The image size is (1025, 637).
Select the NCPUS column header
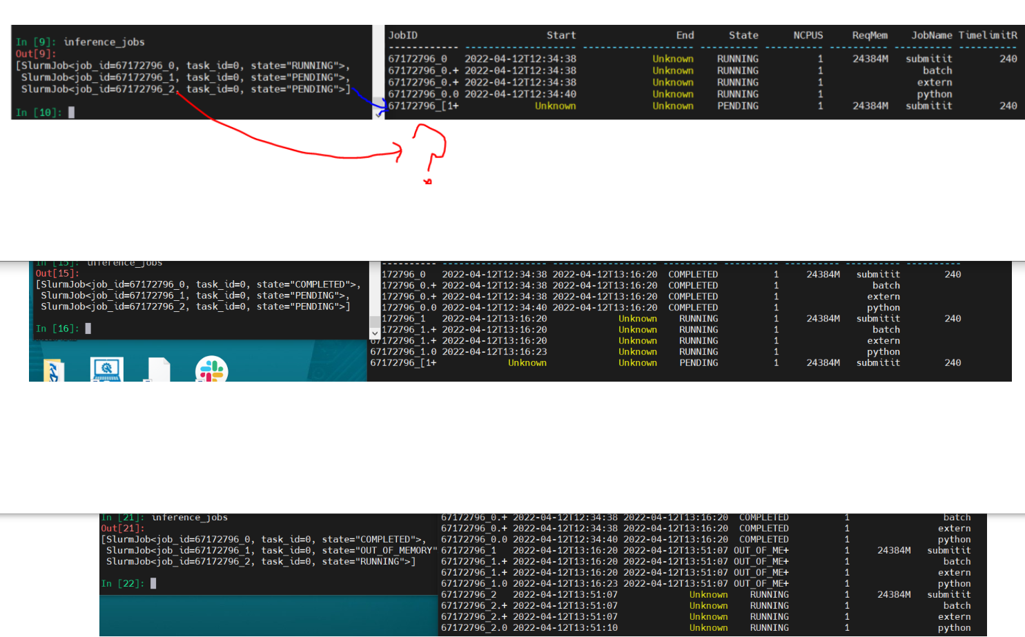[808, 35]
